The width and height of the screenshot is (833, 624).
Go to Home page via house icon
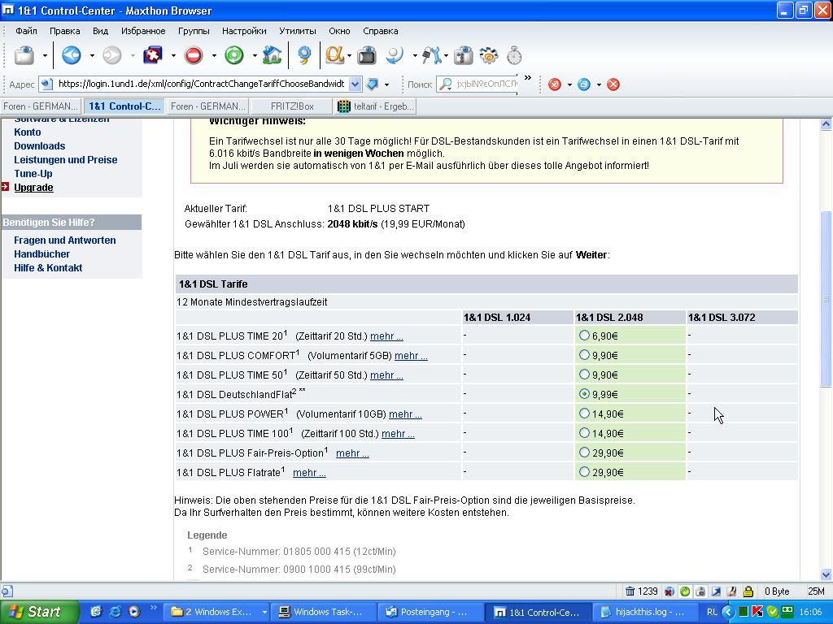273,55
